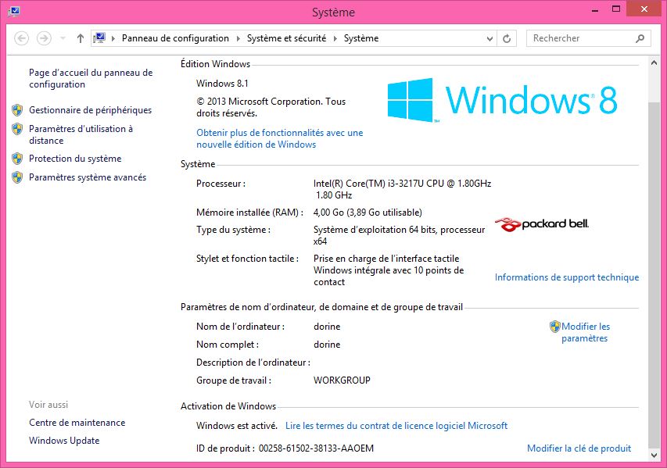Click the vertical scrollbar down arrow
667x468 pixels.
(x=654, y=455)
